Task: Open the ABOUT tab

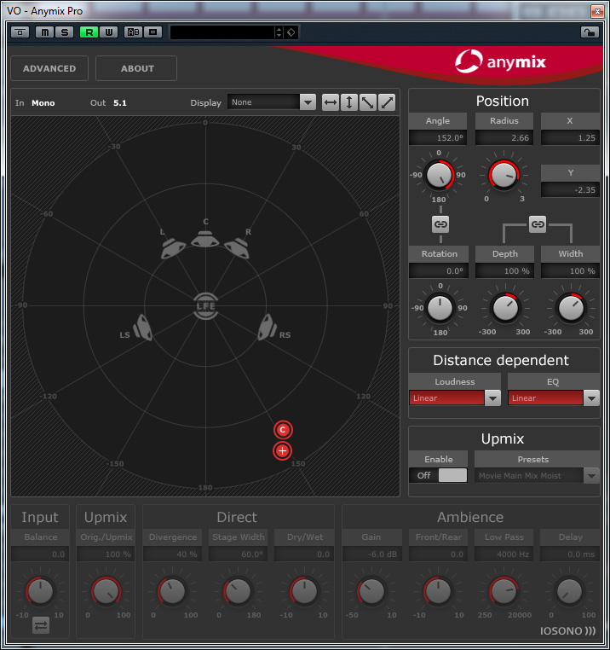Action: pos(137,68)
